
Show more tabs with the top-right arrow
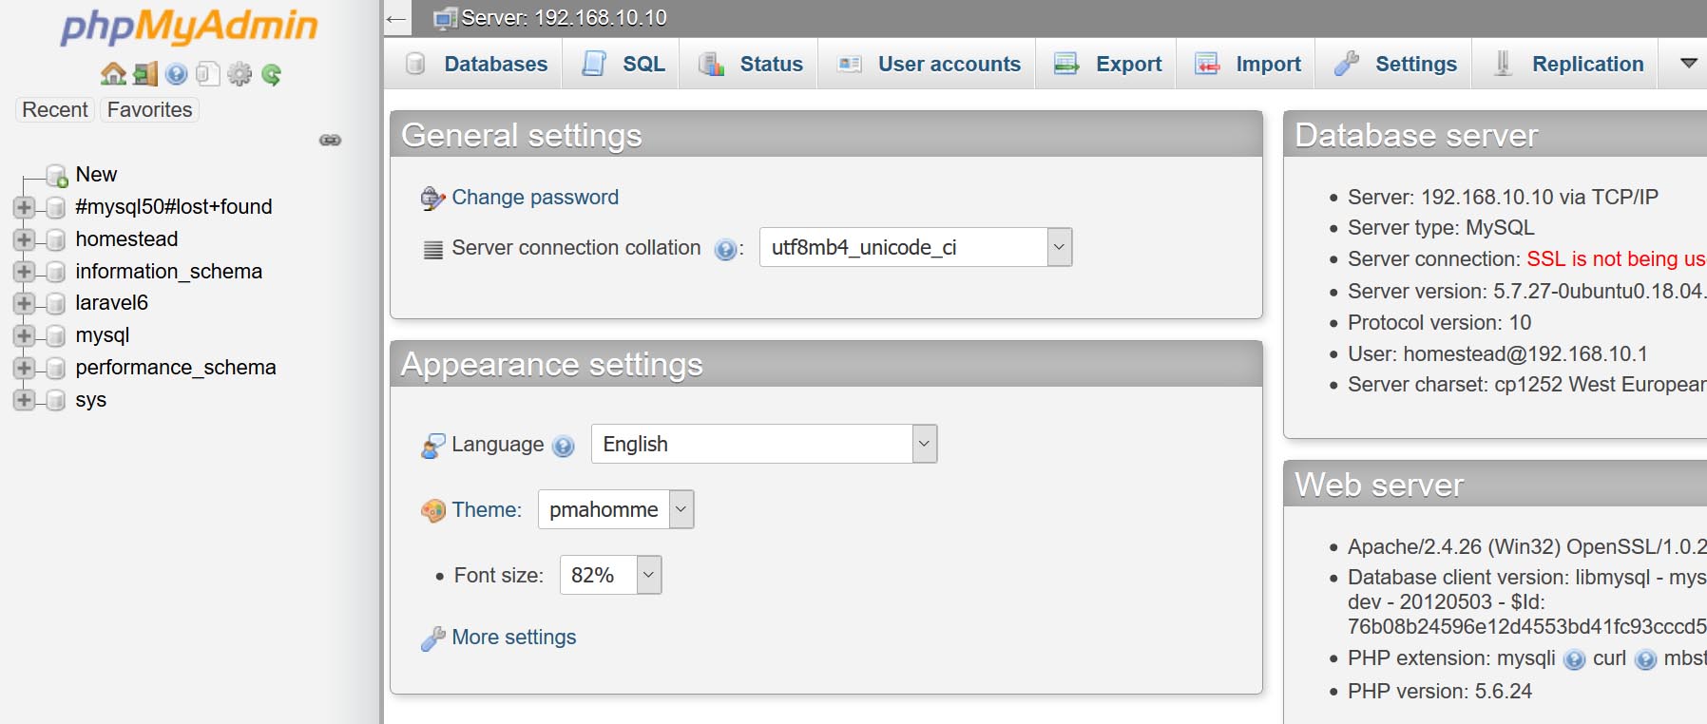[1688, 64]
